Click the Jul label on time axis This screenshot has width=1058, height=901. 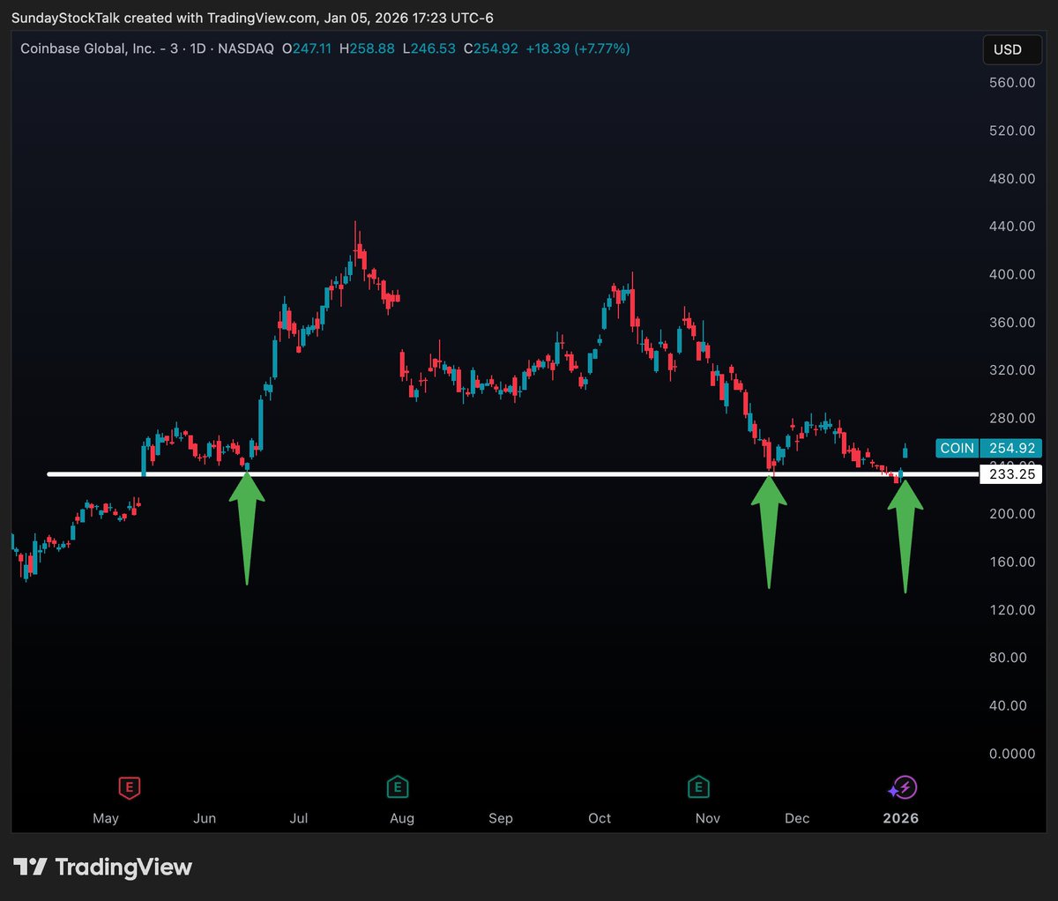point(299,818)
